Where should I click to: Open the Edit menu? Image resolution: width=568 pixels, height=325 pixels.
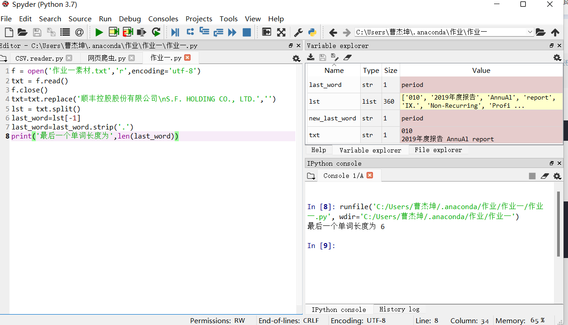pyautogui.click(x=25, y=19)
